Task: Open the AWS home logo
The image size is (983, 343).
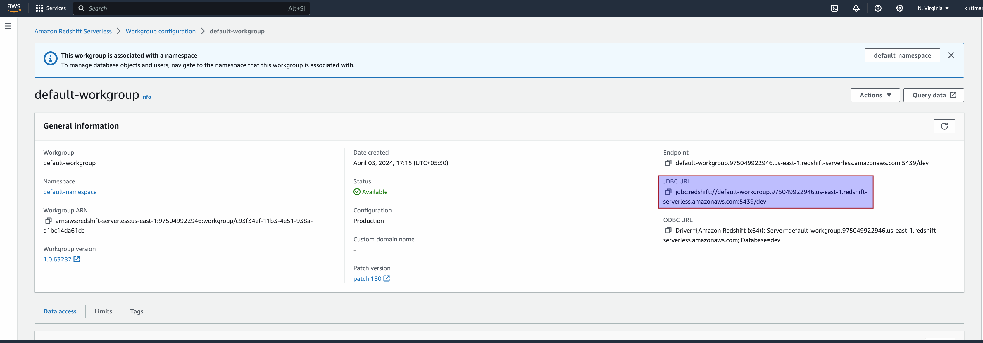Action: tap(14, 8)
